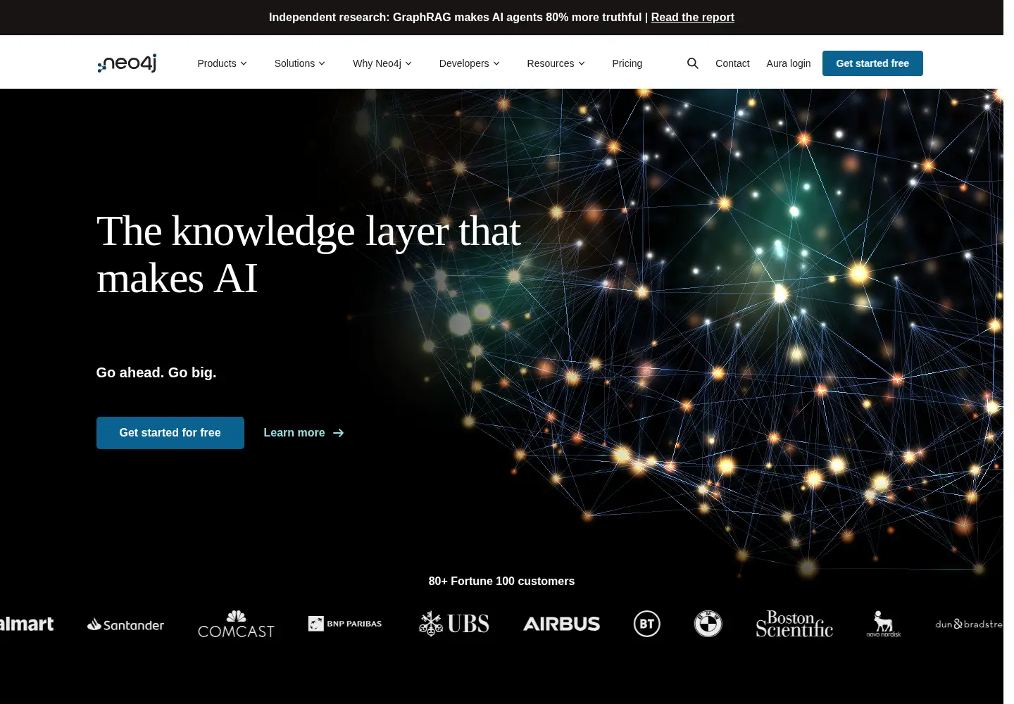Screen dimensions: 1014x704
Task: Click the 80+ Fortune 100 customers text
Action: pos(501,582)
